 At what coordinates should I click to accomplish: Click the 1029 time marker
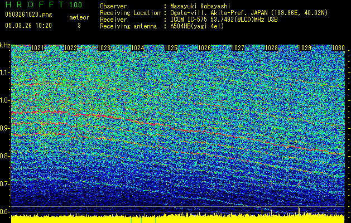(305, 48)
